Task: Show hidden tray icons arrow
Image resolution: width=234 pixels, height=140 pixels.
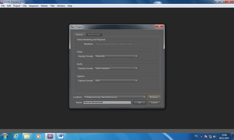Action: pos(201,137)
